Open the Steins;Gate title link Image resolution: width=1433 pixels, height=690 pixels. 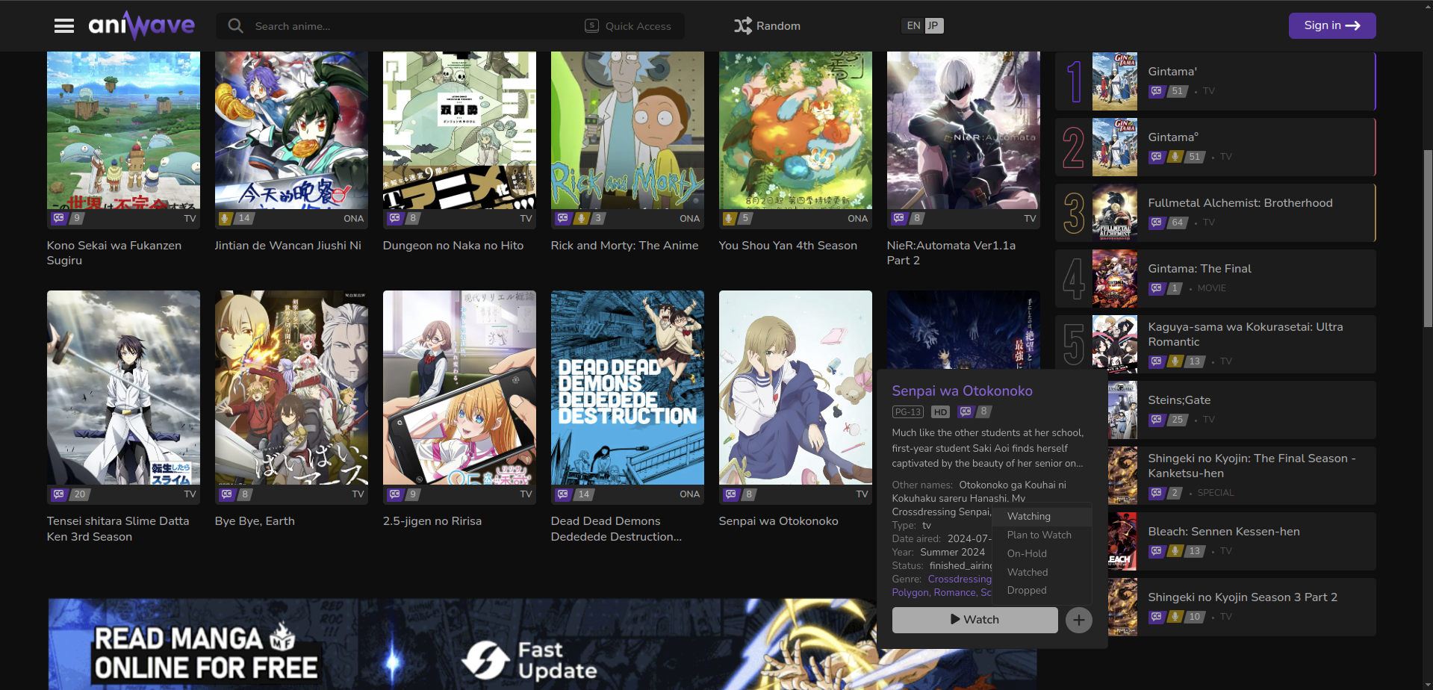click(1179, 400)
